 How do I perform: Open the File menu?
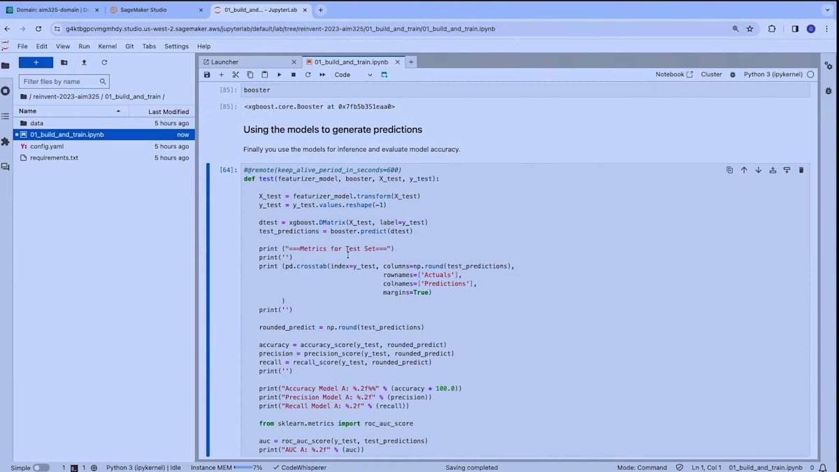click(x=22, y=46)
